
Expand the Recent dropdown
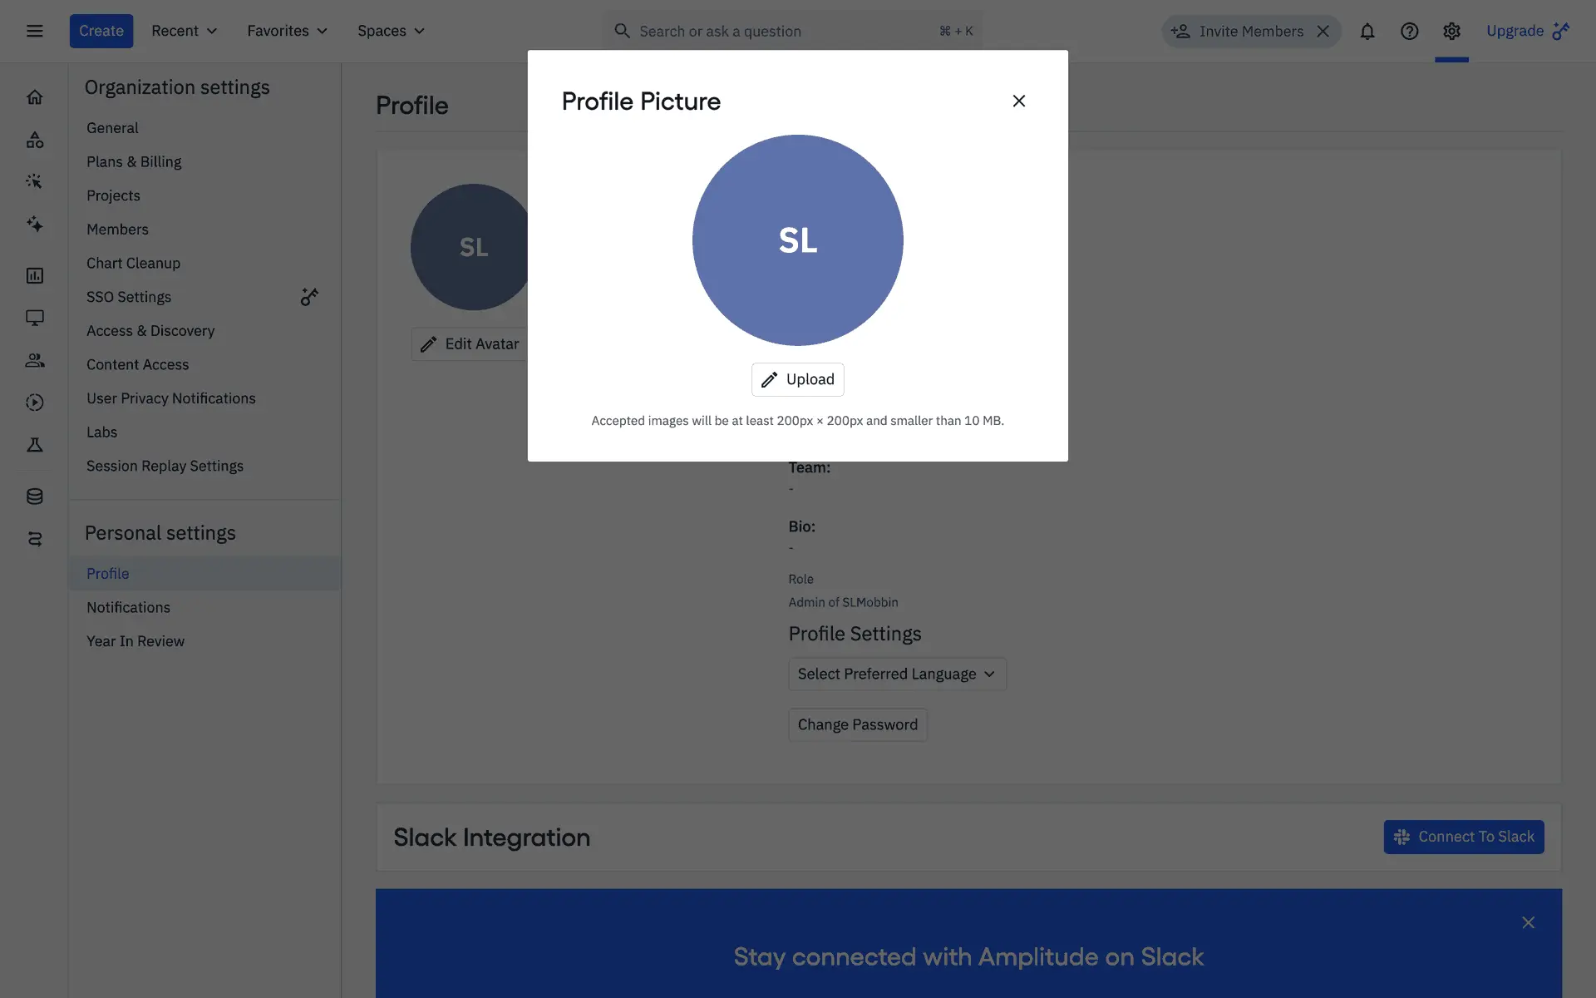click(x=184, y=32)
